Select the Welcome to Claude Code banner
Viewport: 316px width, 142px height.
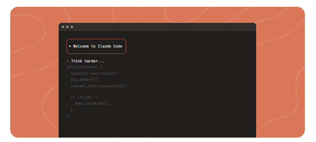coord(96,46)
